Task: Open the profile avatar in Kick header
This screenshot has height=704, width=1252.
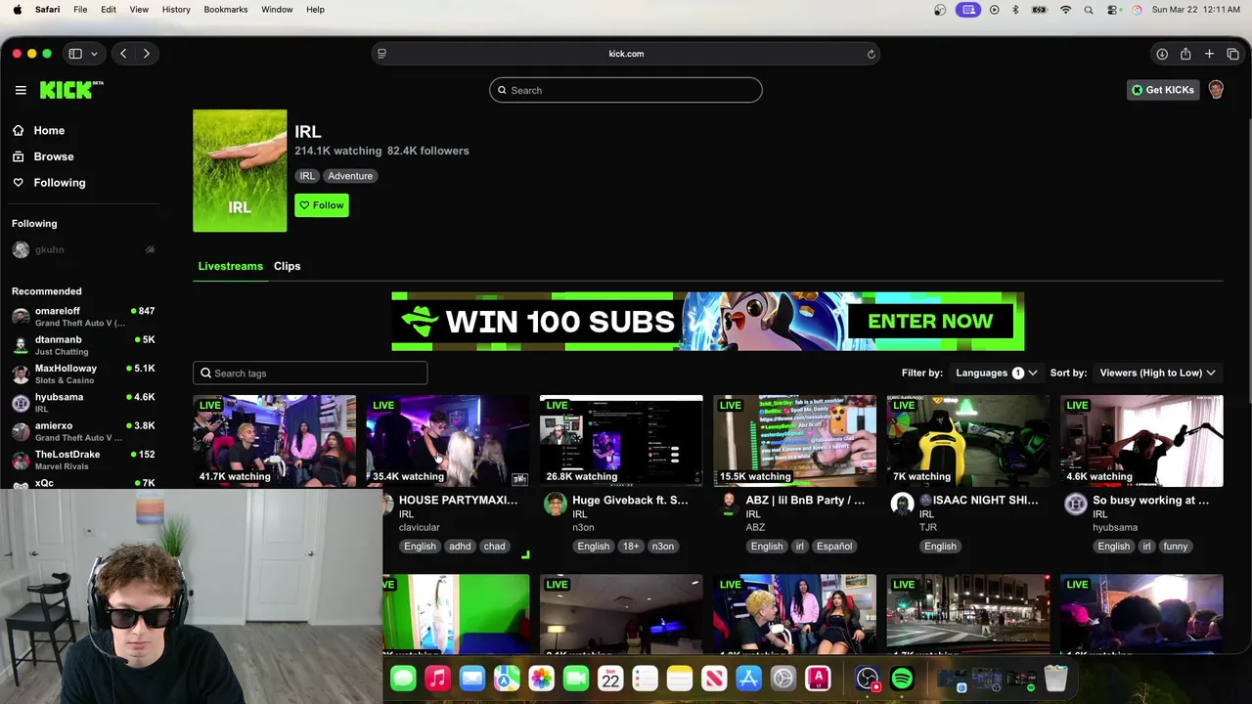Action: (x=1216, y=90)
